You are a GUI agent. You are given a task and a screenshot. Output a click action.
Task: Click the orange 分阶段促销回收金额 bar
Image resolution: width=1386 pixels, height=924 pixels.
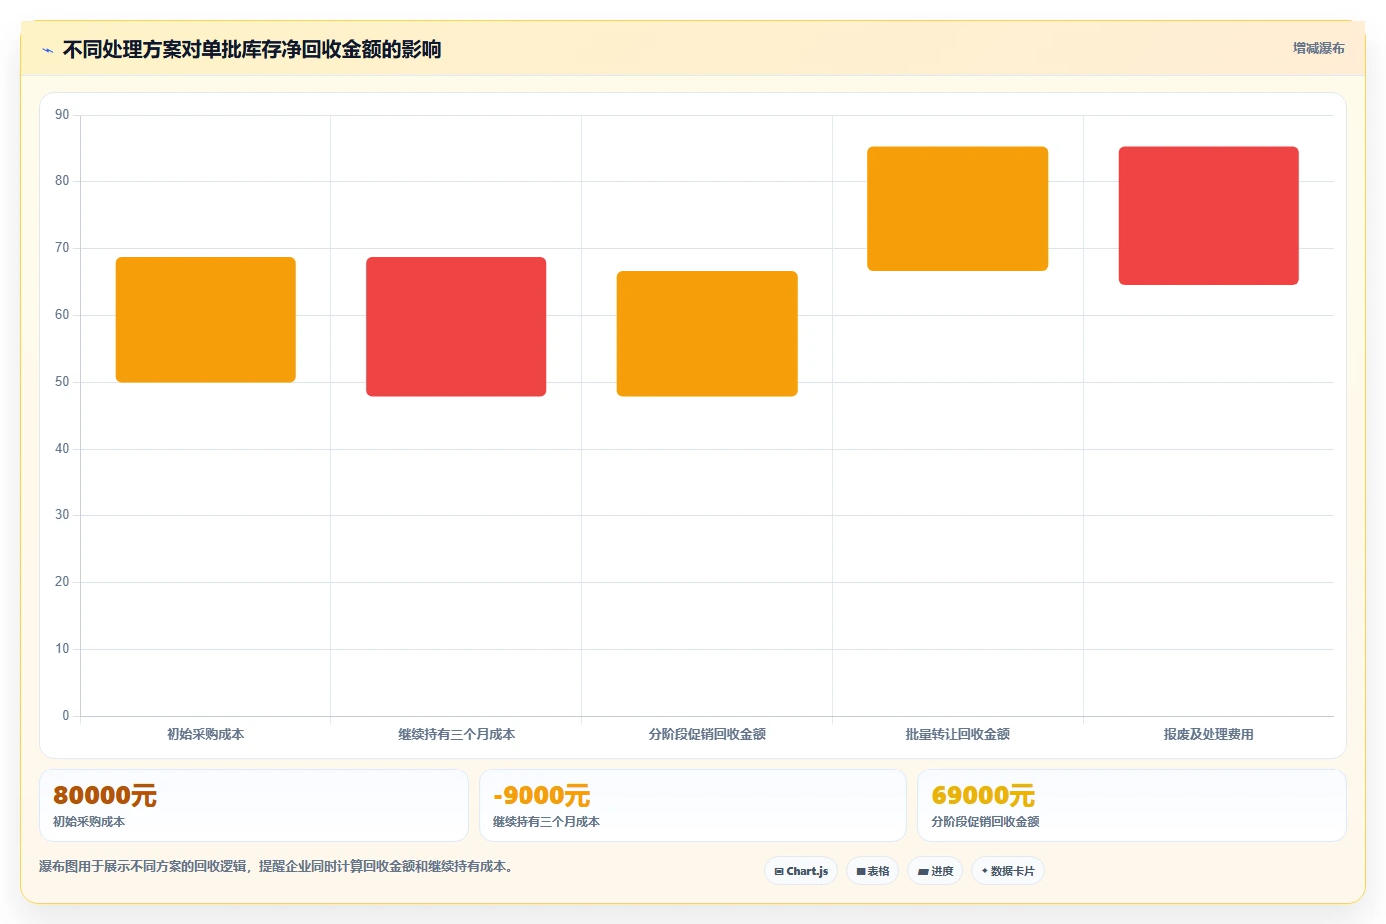click(x=707, y=334)
